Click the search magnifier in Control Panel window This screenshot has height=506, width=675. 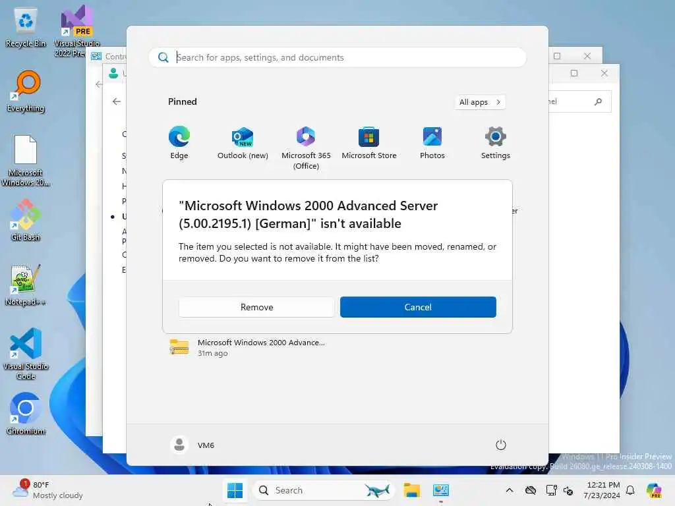598,101
